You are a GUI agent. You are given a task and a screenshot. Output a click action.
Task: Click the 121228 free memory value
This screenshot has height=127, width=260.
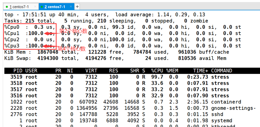(x=97, y=52)
